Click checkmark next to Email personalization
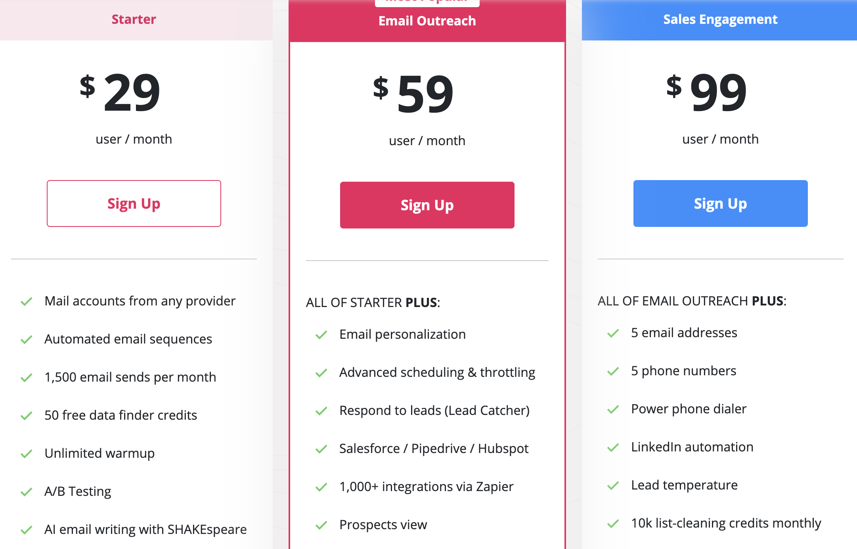This screenshot has height=549, width=857. [x=321, y=335]
